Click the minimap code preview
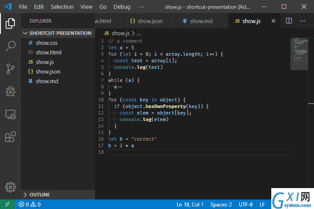 [x=299, y=54]
